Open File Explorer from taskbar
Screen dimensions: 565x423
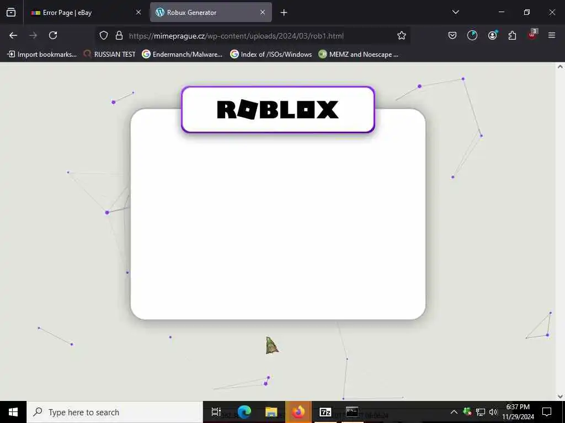(271, 412)
